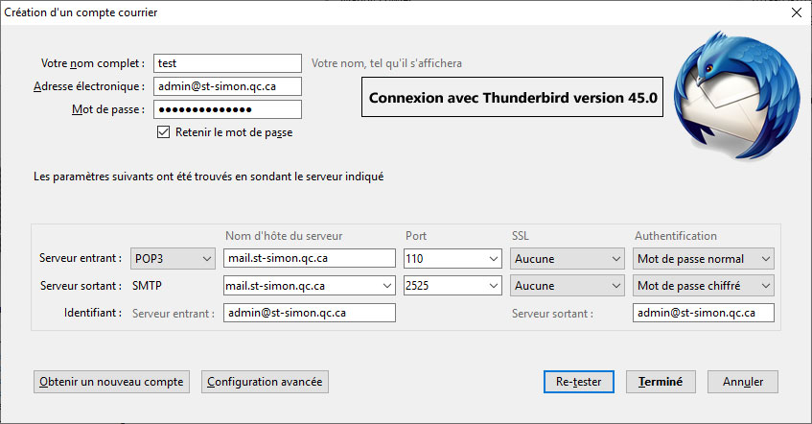Click the "Les paramètres suivants ont été trouvés" message
The width and height of the screenshot is (812, 424).
[x=208, y=177]
